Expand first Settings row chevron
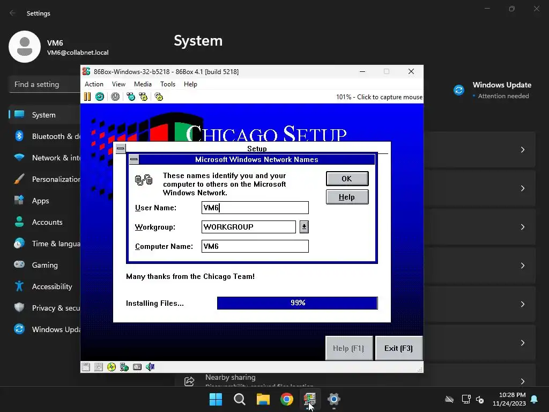Screen dimensions: 549x412 (522, 150)
